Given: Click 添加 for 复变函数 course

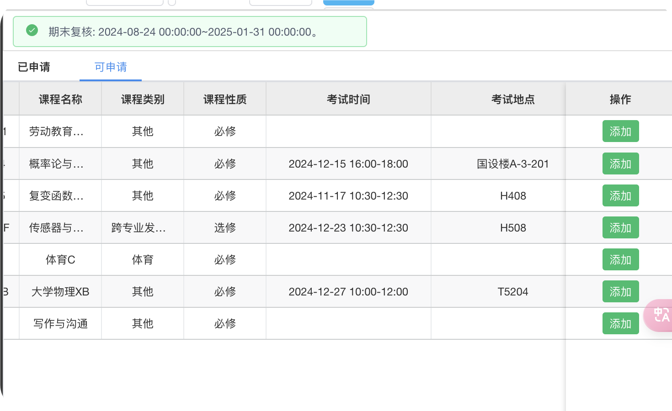Looking at the screenshot, I should 620,196.
